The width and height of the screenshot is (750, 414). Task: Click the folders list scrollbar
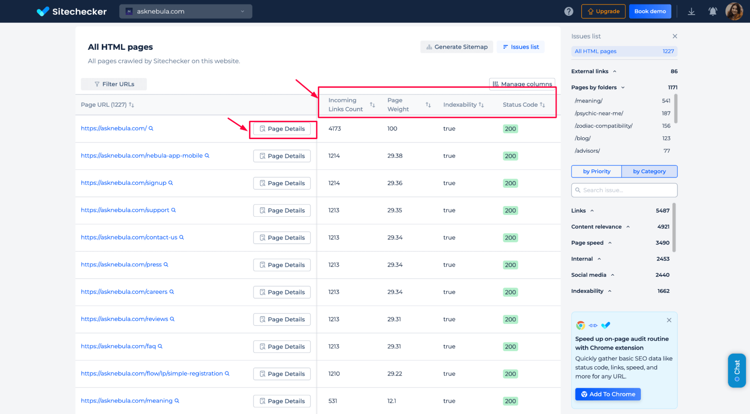click(676, 109)
